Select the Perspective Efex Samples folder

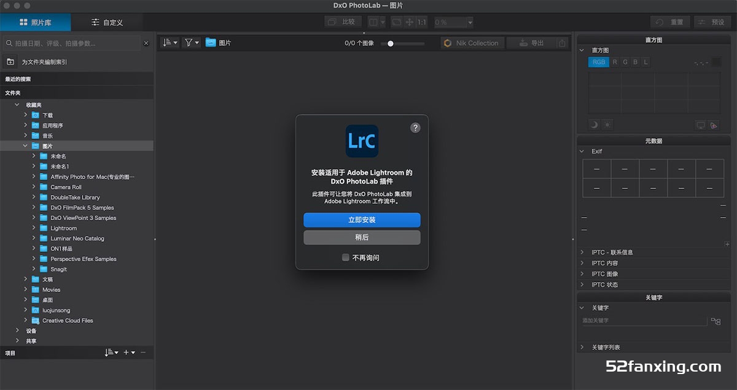[x=83, y=259]
